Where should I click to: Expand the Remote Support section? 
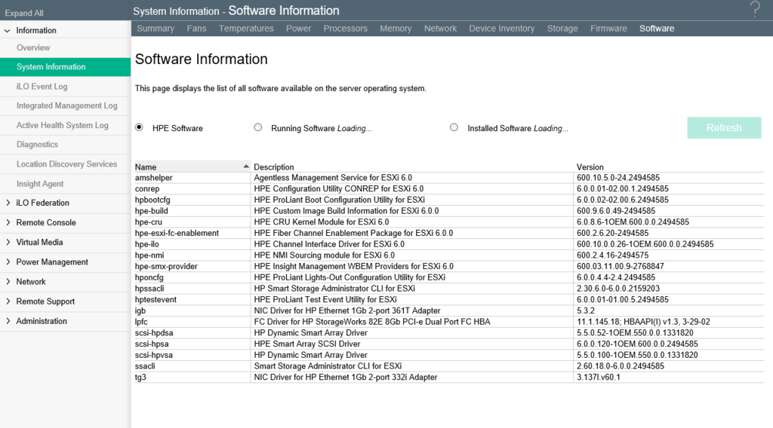pyautogui.click(x=8, y=301)
